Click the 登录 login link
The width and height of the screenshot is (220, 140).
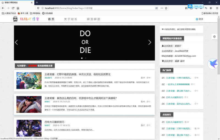click(x=199, y=19)
